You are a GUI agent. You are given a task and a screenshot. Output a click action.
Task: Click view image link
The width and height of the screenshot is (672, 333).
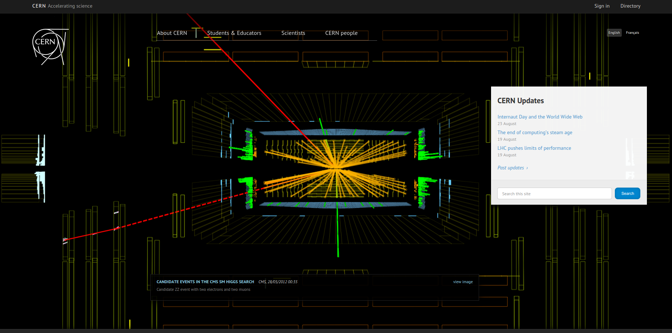pos(463,282)
